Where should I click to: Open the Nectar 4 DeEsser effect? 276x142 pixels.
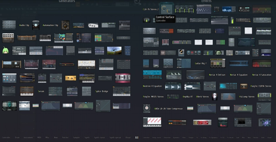pos(217,75)
